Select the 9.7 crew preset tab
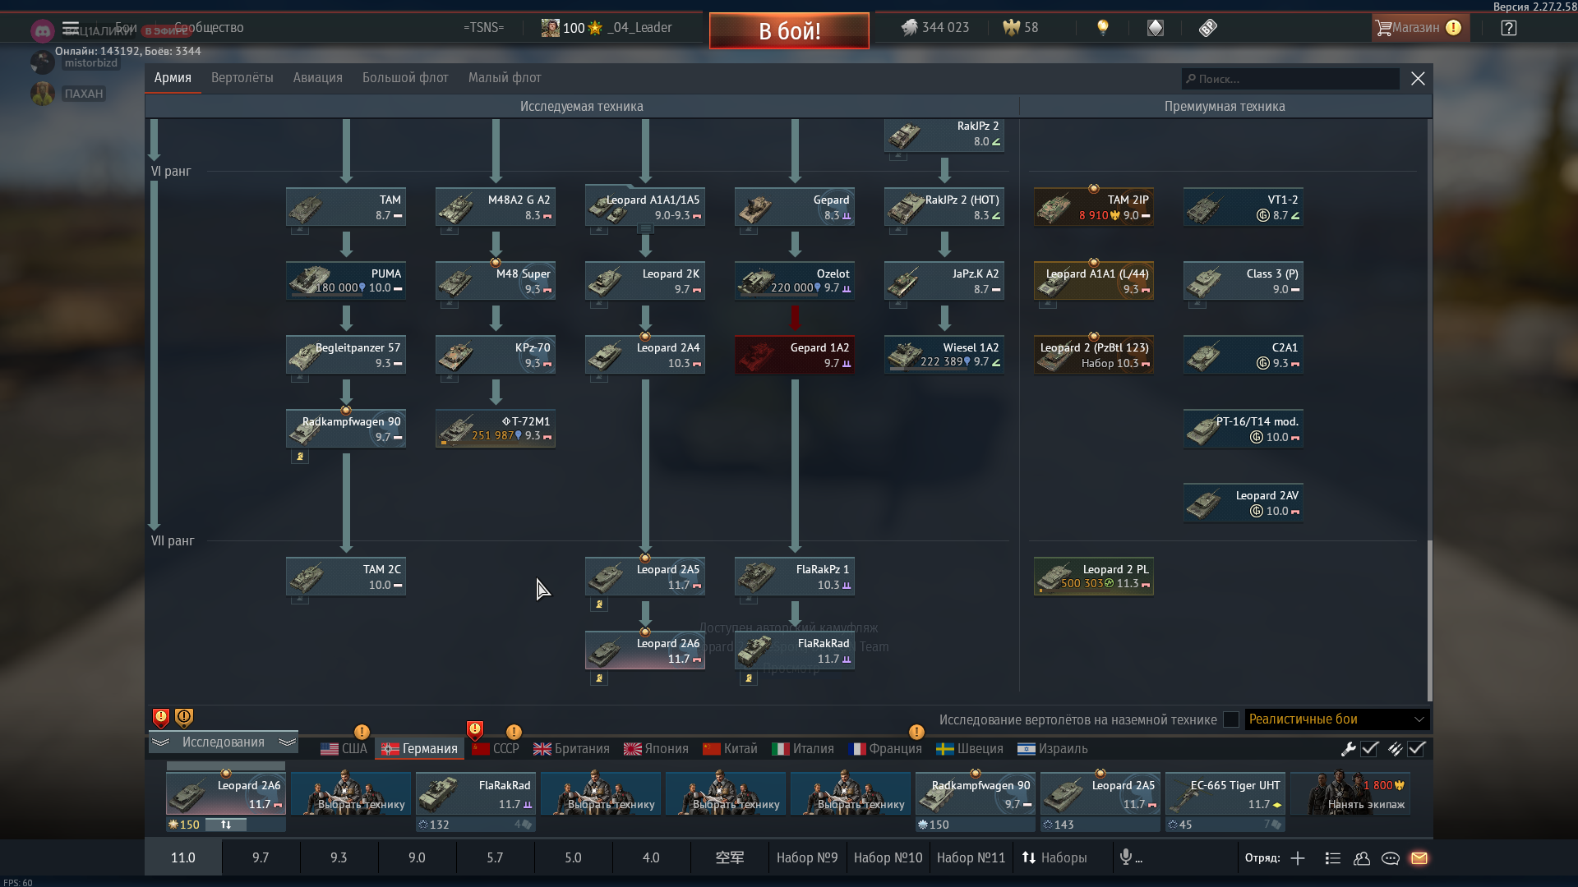The image size is (1578, 887). (x=261, y=857)
